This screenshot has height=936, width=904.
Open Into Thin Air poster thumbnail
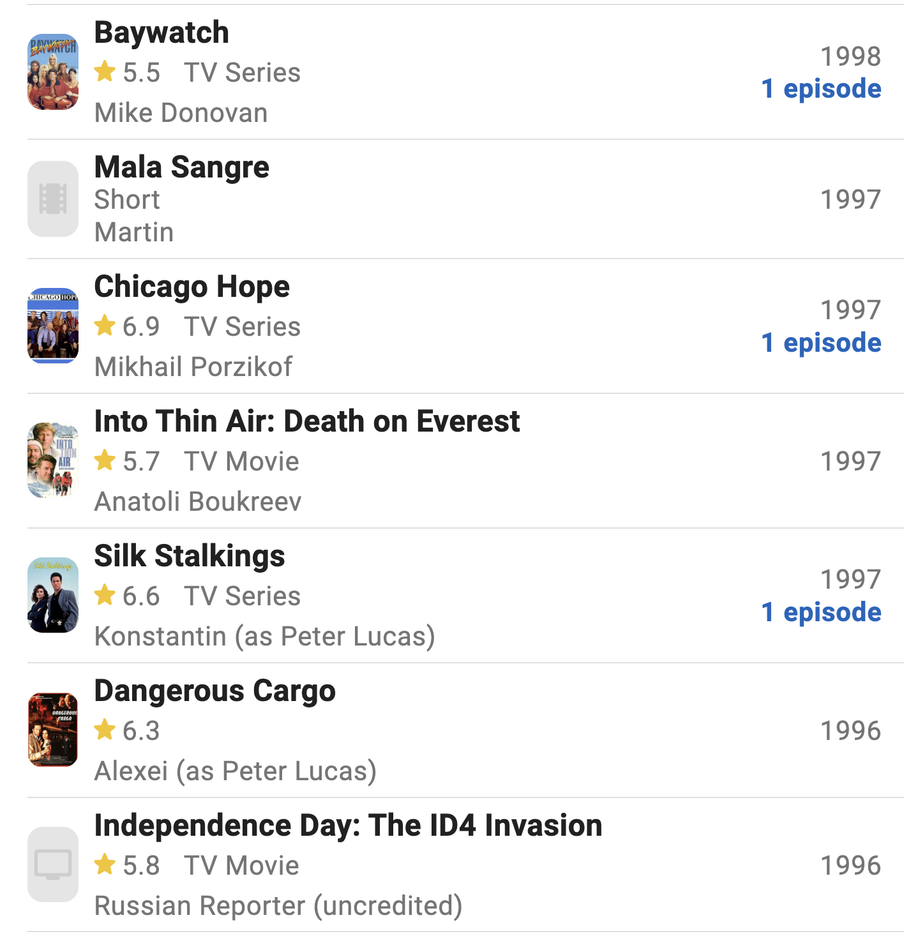click(x=53, y=460)
